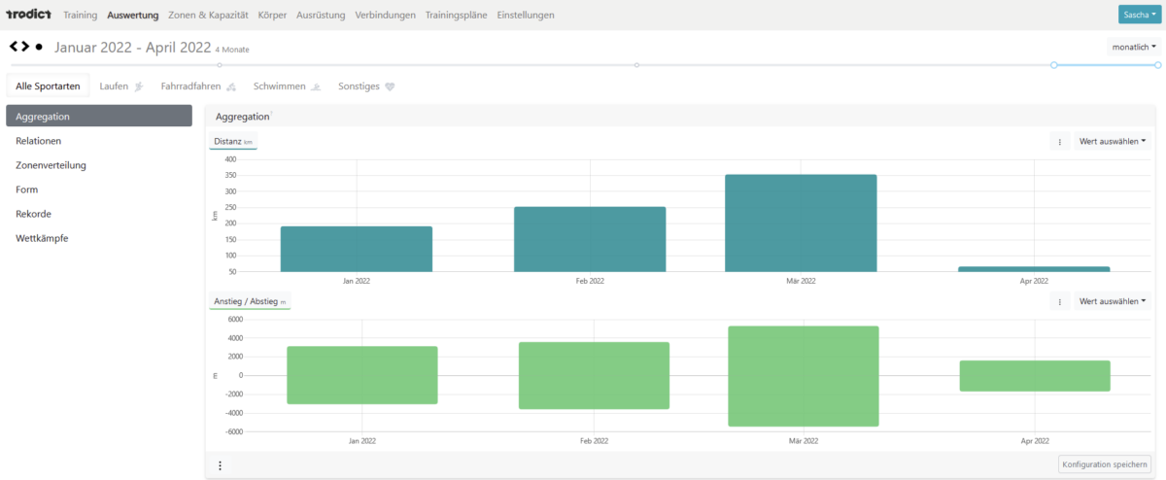Open Zonenverteilung in the sidebar

pyautogui.click(x=51, y=165)
